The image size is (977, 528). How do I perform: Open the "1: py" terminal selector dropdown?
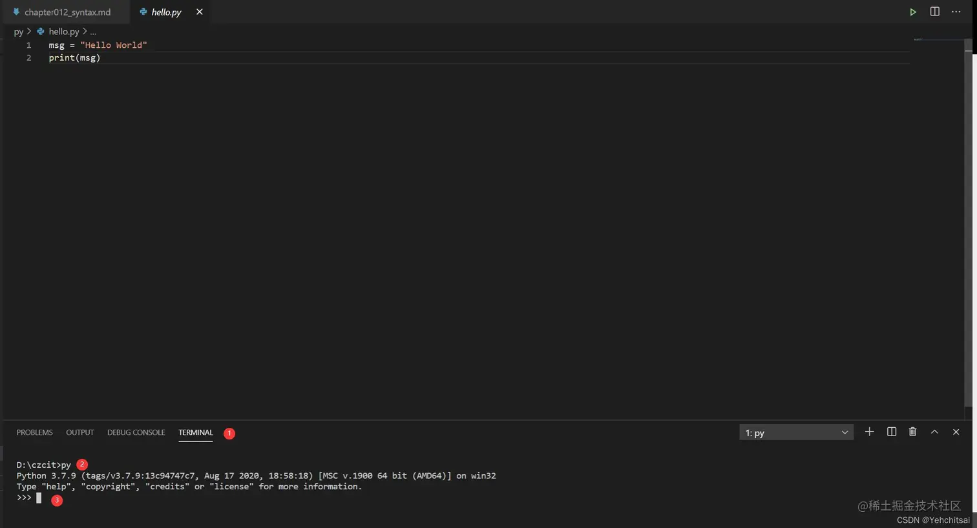796,432
